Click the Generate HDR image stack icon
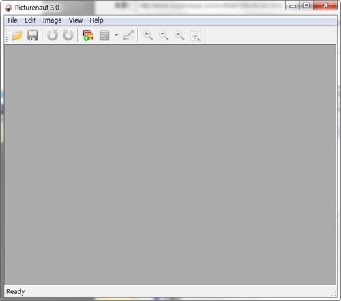 88,35
